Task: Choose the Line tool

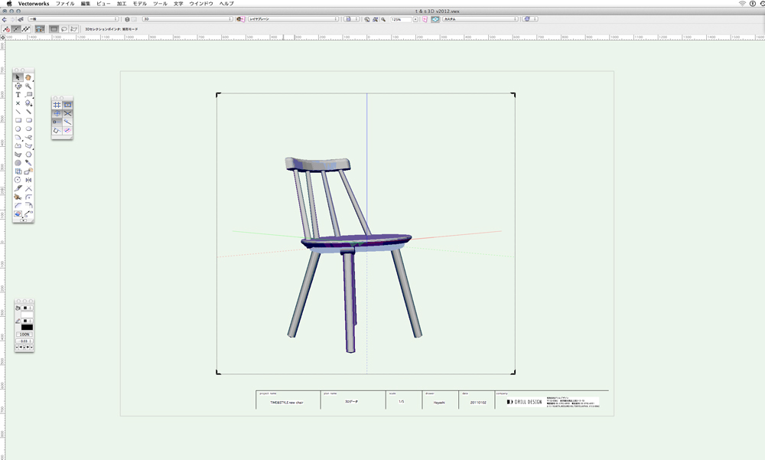Action: tap(18, 112)
